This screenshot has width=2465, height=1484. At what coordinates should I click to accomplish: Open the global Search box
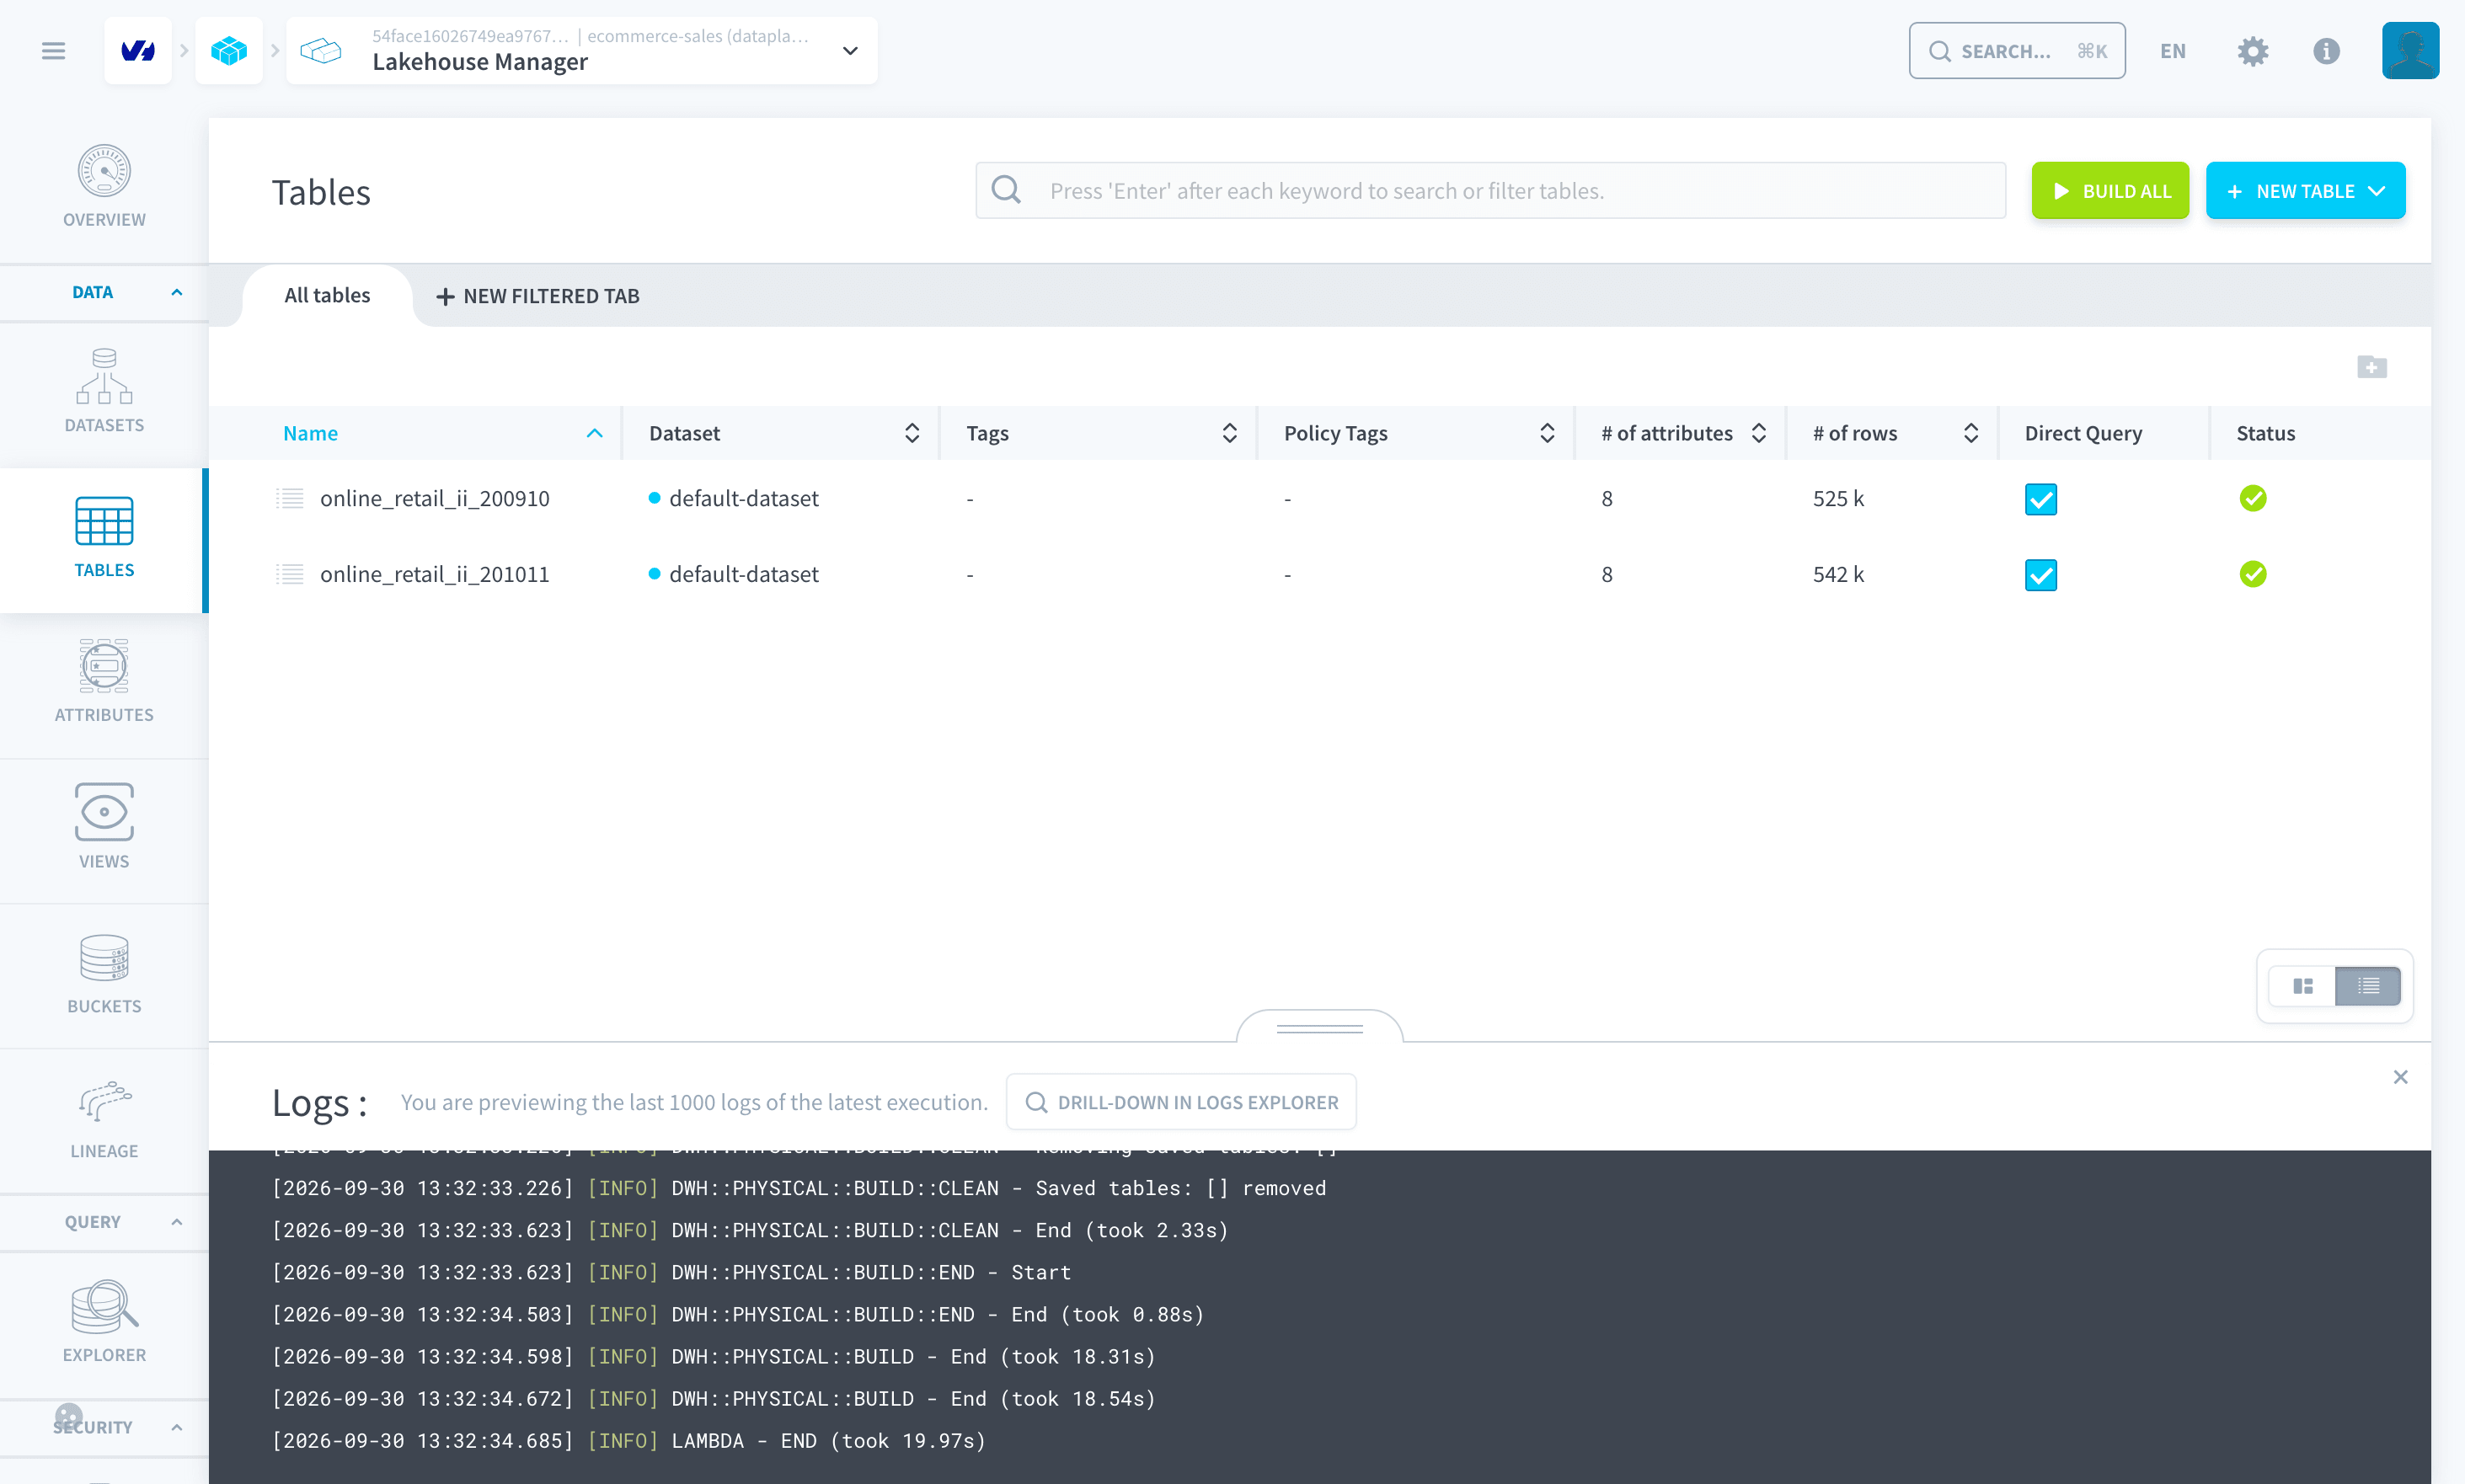click(2017, 51)
